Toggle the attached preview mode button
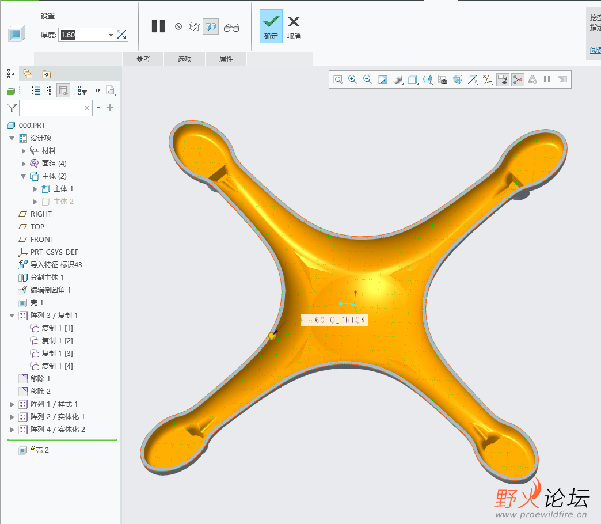This screenshot has width=601, height=524. [x=211, y=26]
